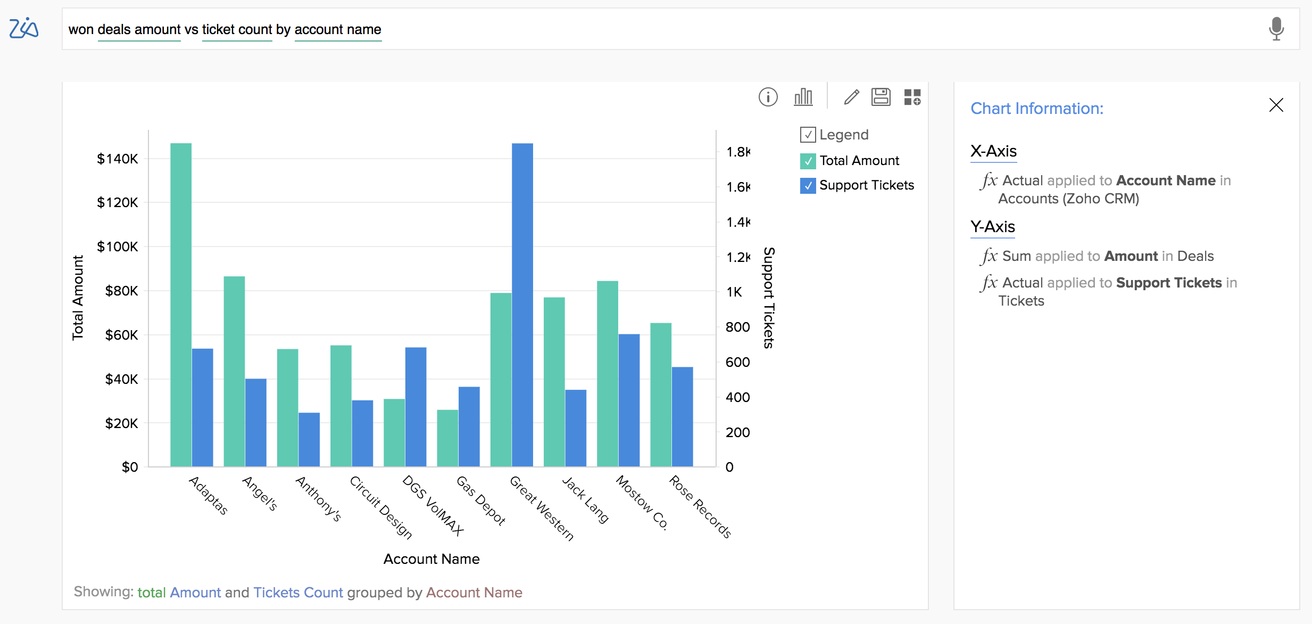Click the 'account name' underlined query term
The height and width of the screenshot is (624, 1312).
(338, 30)
